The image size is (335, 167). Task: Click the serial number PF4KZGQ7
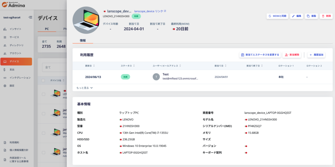tap(255, 126)
